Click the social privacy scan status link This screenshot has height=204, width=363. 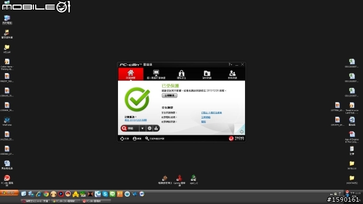click(x=203, y=122)
